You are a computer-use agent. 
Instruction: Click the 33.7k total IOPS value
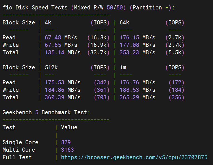coord(98,52)
